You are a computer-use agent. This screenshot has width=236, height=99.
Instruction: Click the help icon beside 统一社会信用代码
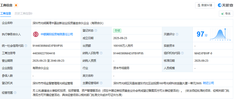[x=26, y=46]
